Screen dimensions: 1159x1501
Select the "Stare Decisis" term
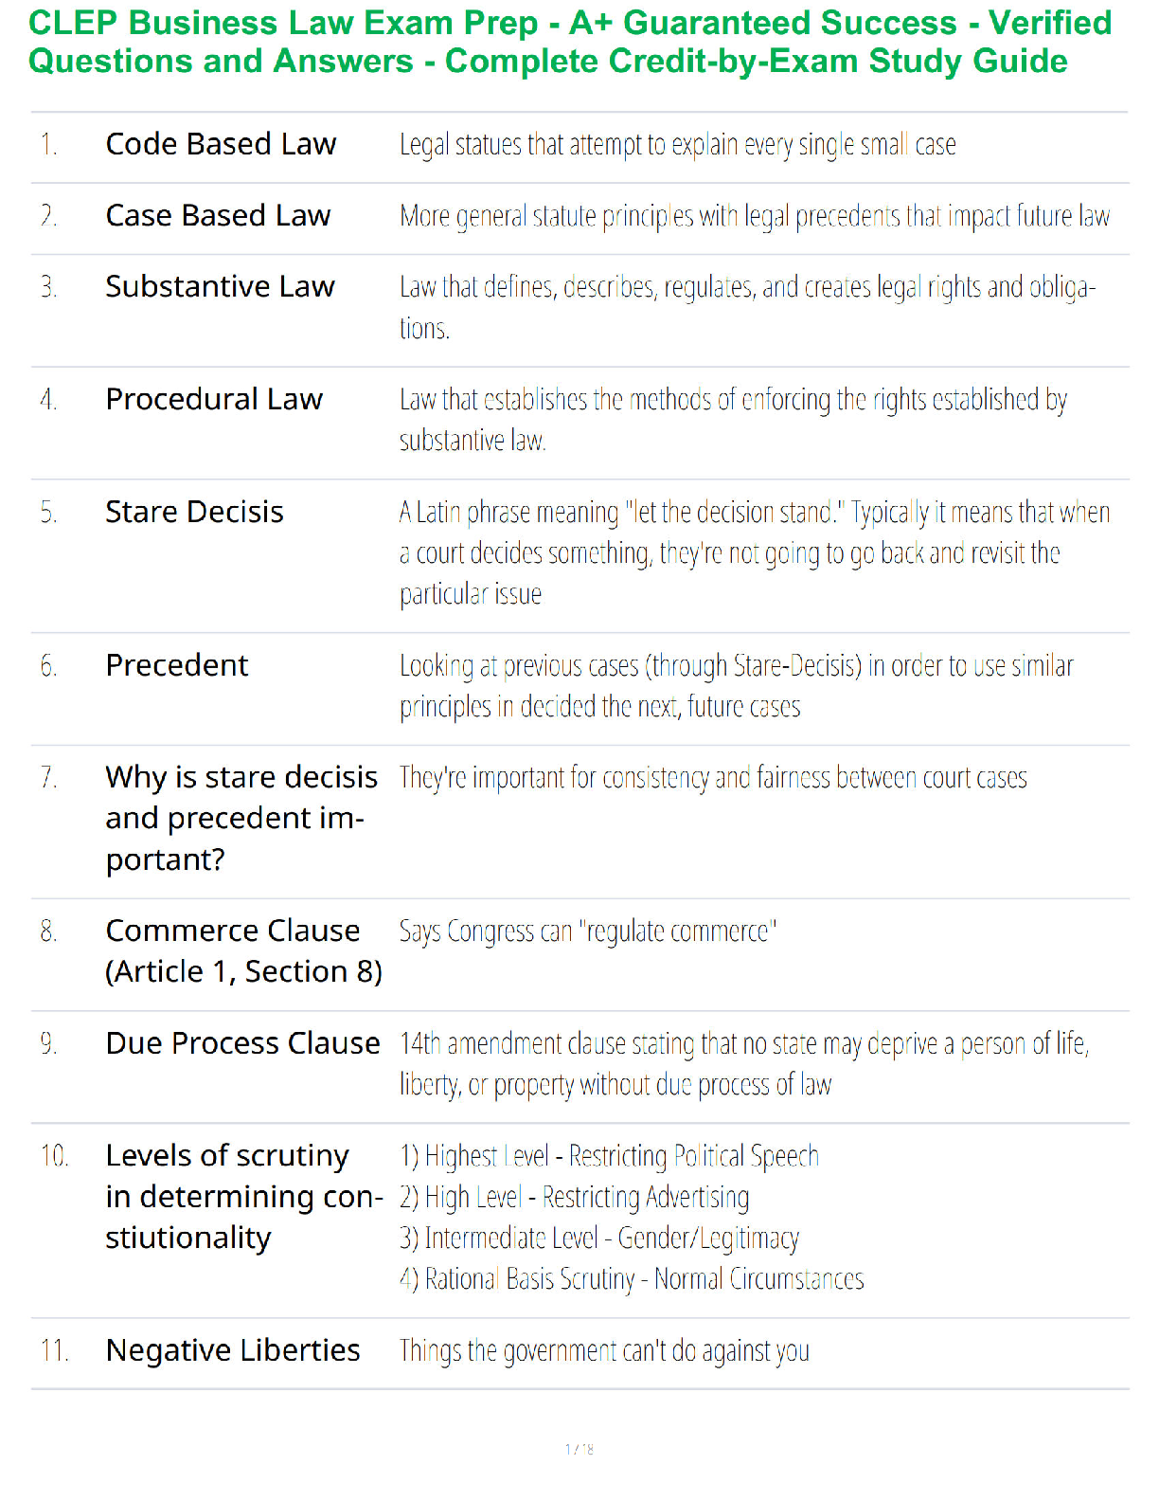[x=194, y=512]
